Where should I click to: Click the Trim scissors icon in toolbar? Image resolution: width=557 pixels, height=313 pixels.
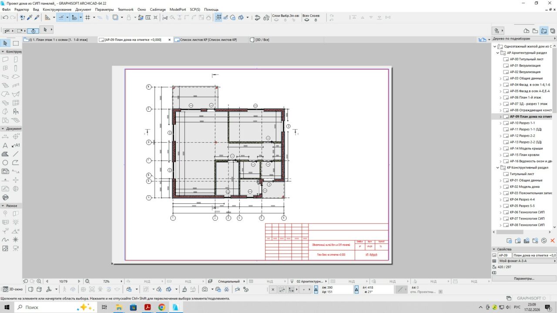tap(164, 17)
